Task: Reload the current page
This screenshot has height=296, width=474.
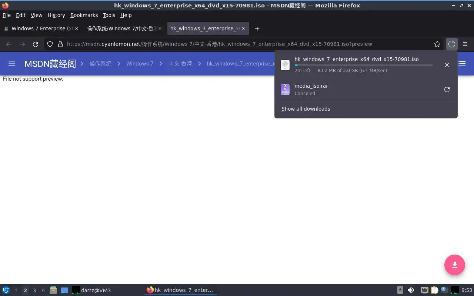Action: [x=36, y=44]
